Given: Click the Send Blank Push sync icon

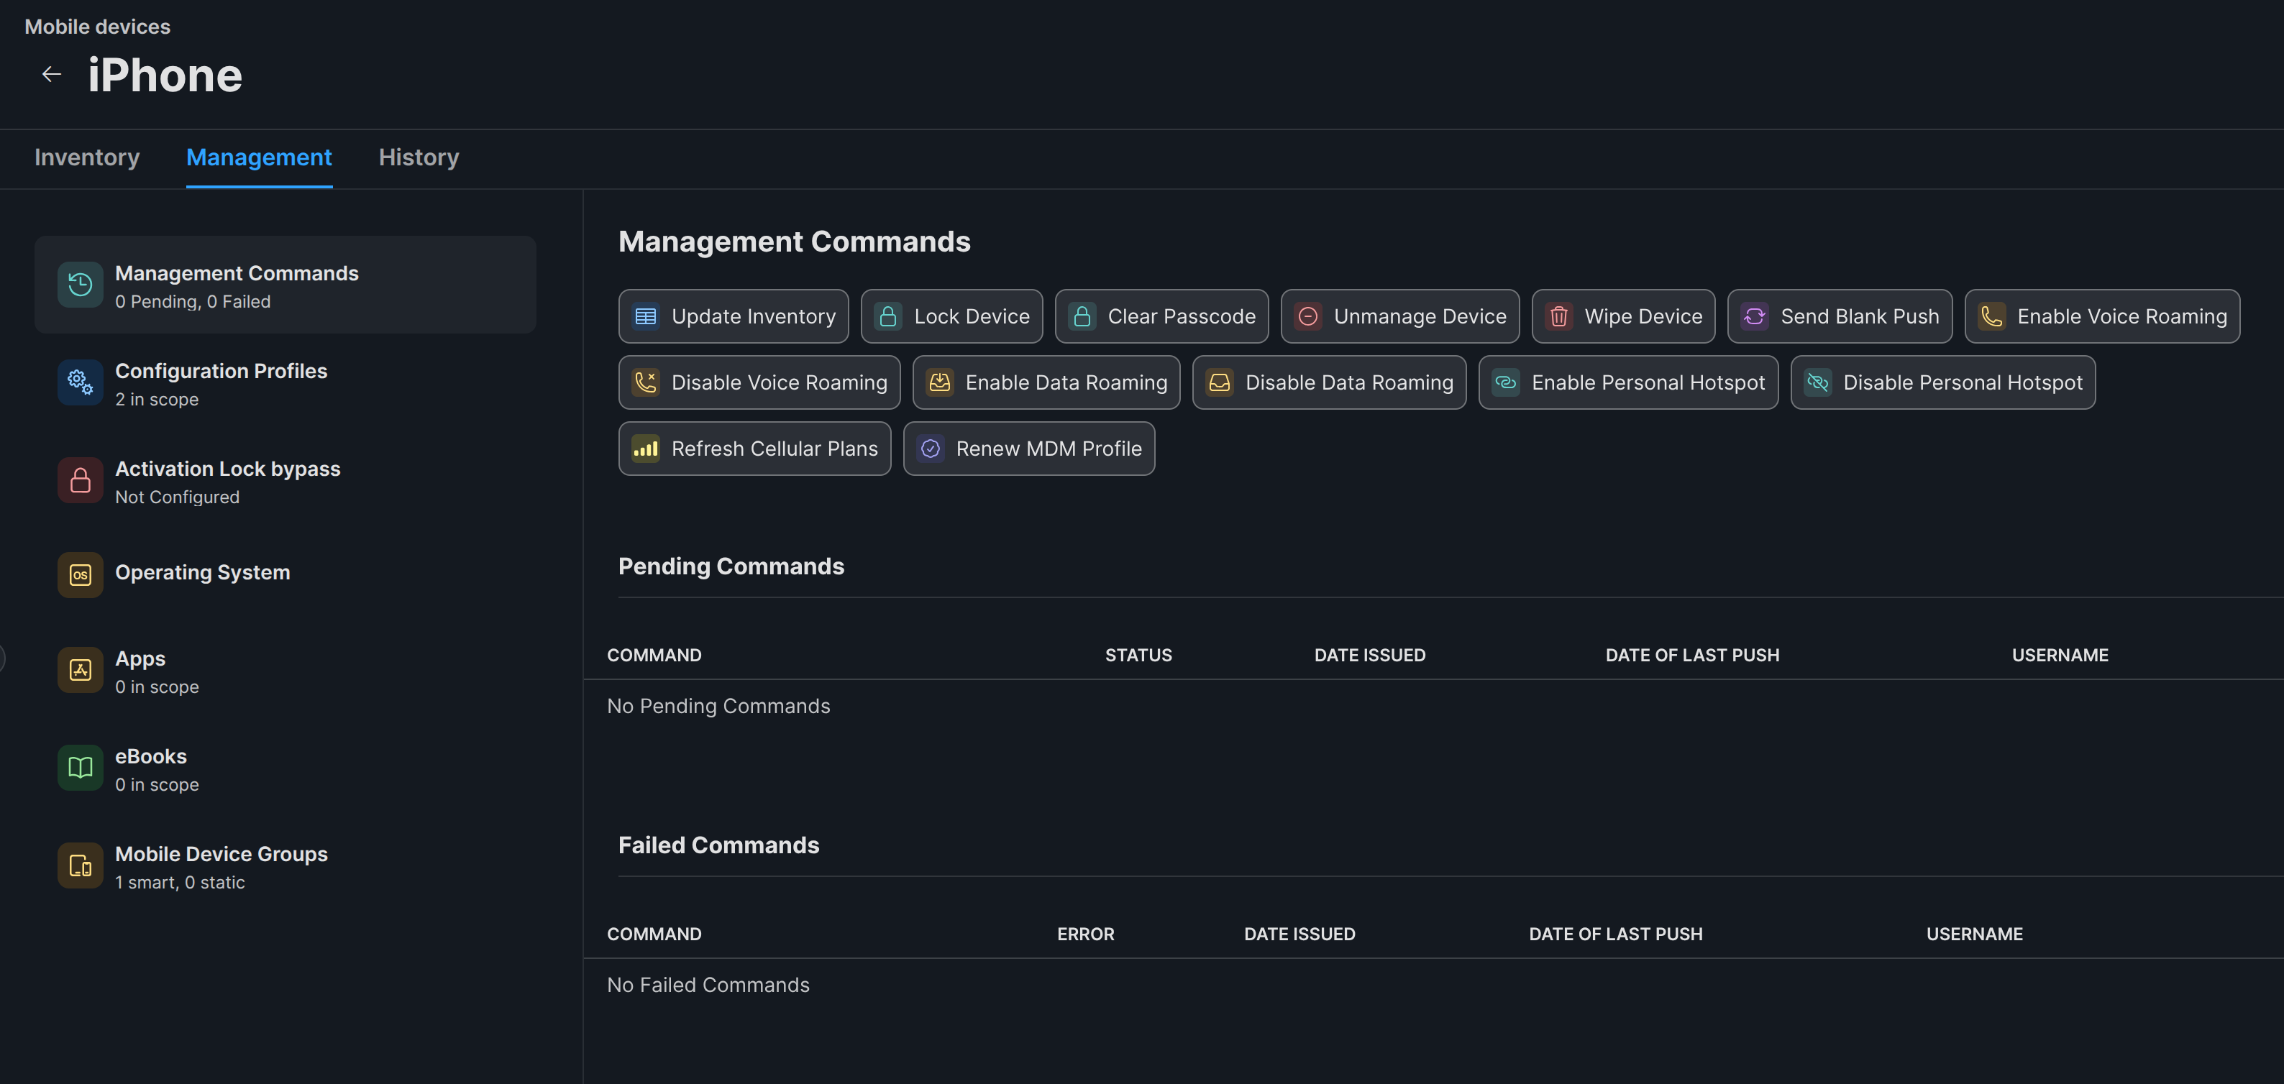Looking at the screenshot, I should [1755, 316].
